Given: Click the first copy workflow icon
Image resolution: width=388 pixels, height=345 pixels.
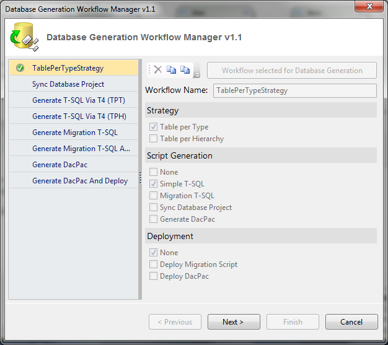Looking at the screenshot, I should (x=171, y=70).
